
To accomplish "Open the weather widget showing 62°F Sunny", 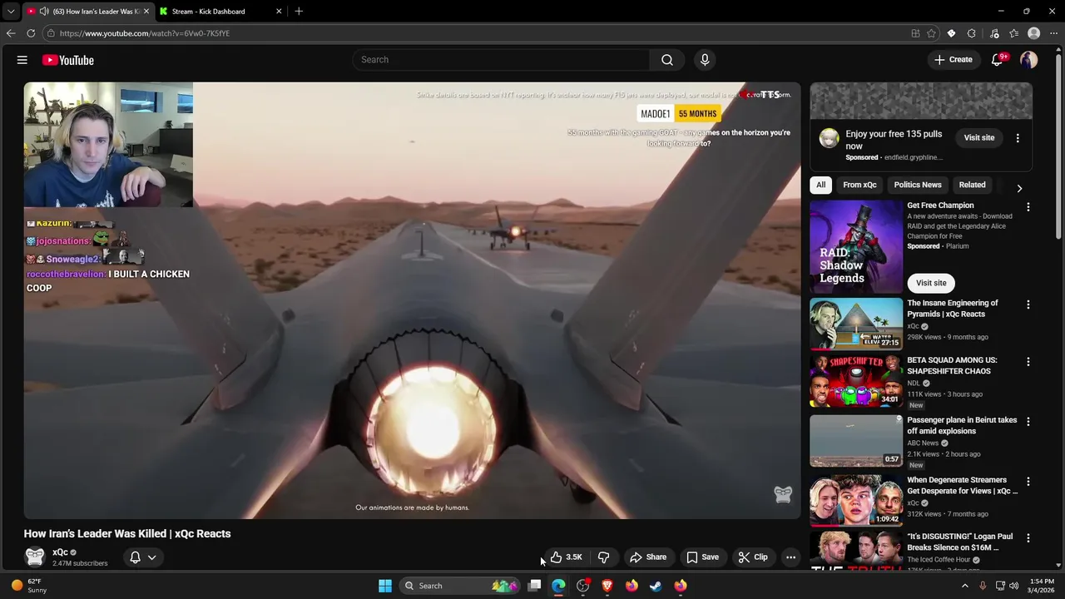I will (29, 586).
